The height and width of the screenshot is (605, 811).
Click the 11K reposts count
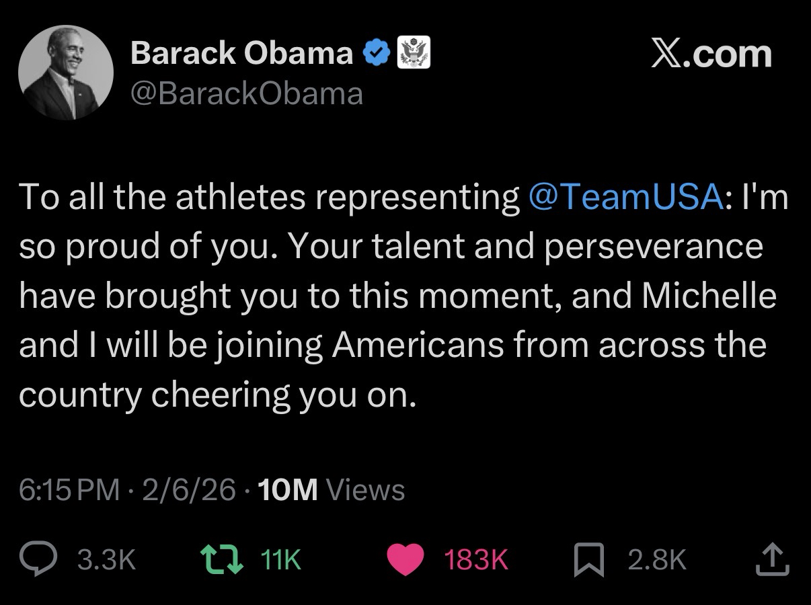(x=279, y=559)
